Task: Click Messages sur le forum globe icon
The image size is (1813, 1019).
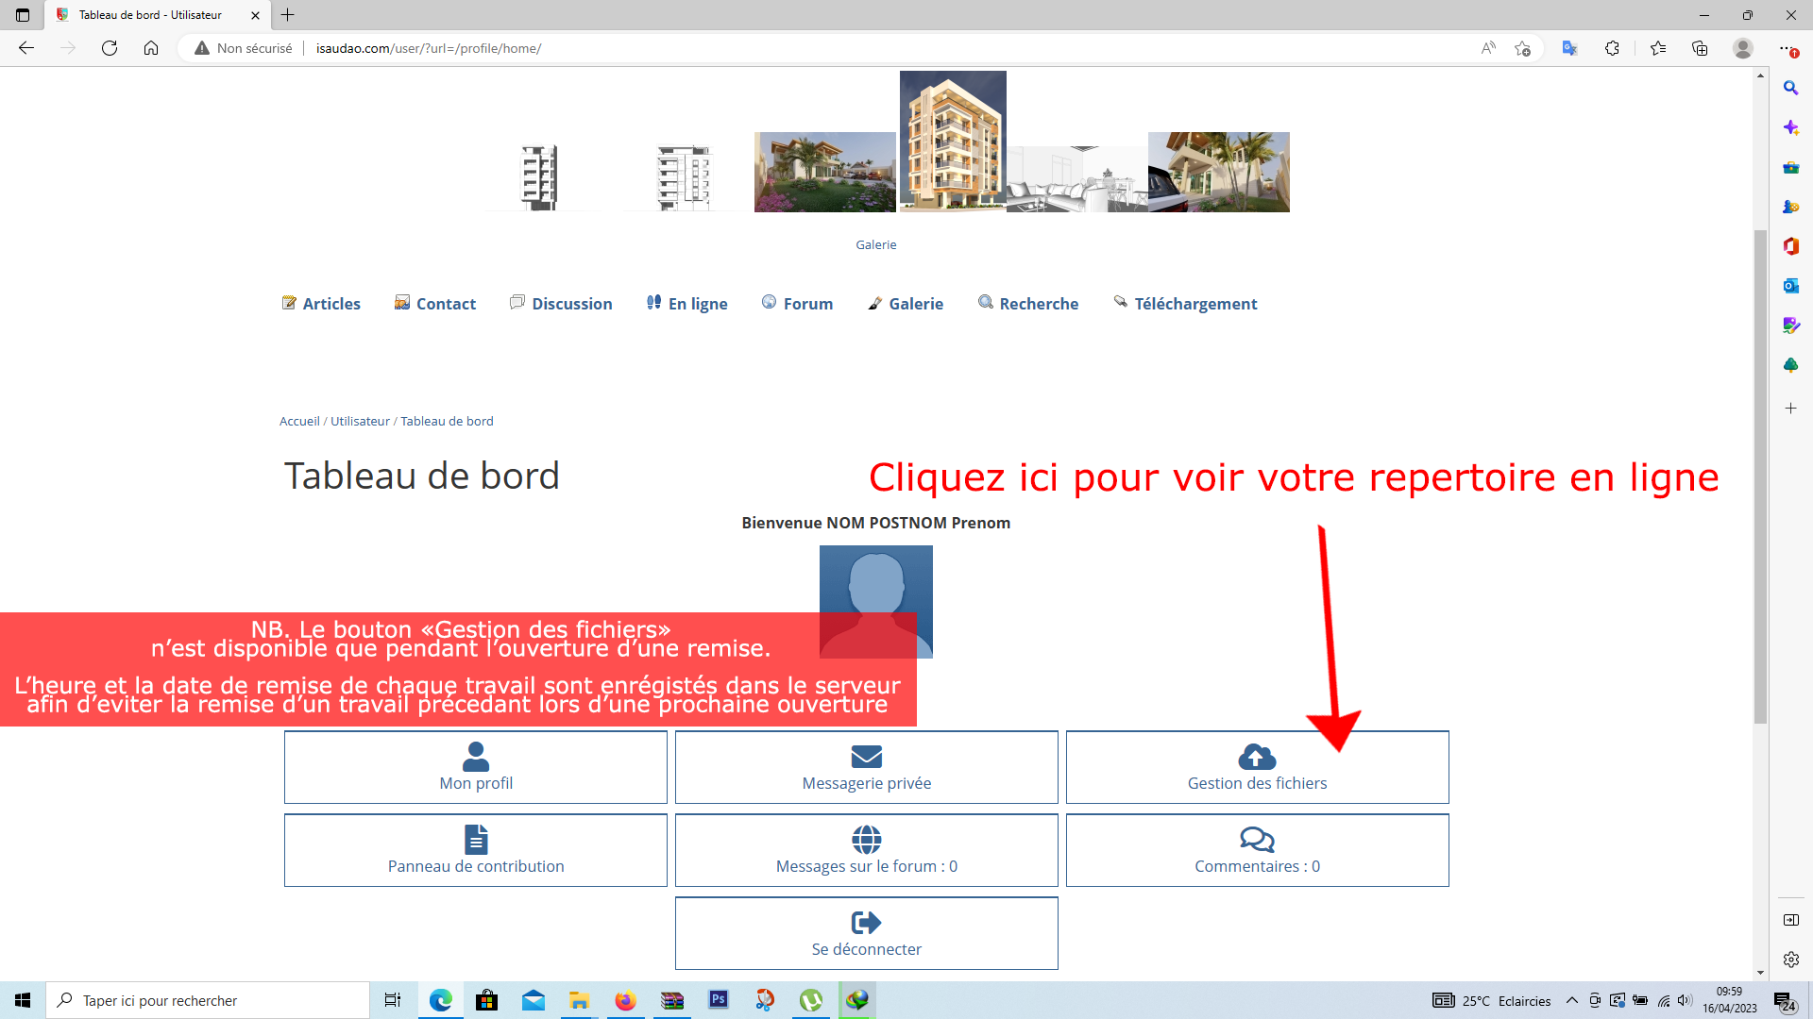Action: click(x=866, y=839)
